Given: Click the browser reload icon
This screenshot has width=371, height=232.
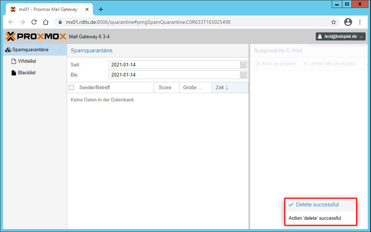Looking at the screenshot, I should tap(34, 22).
